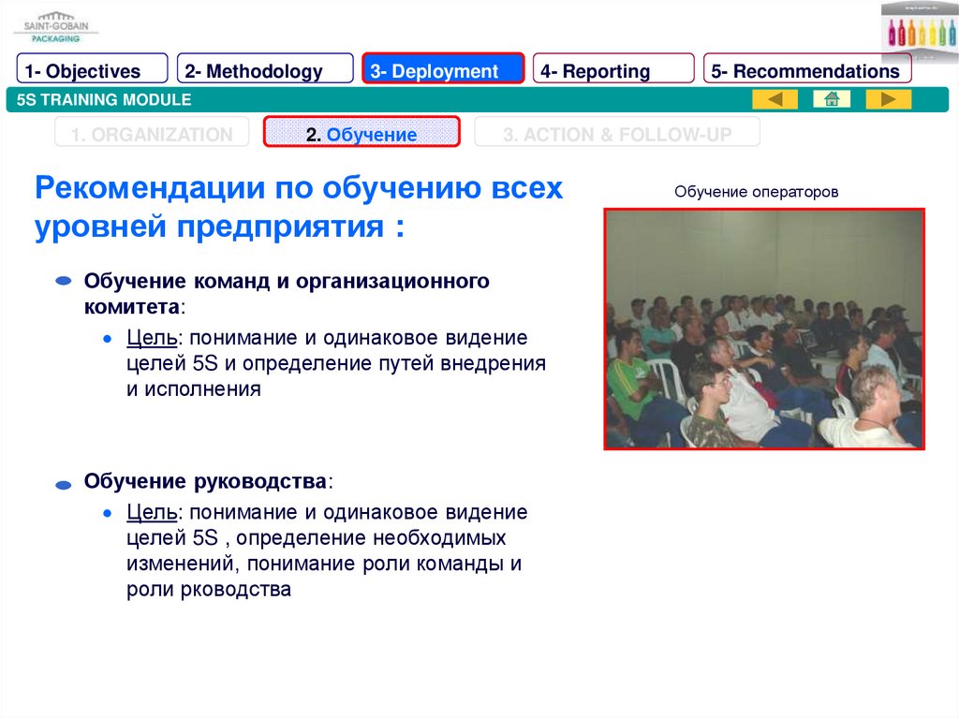Click the bullet Обучение команд и организационного

287,281
